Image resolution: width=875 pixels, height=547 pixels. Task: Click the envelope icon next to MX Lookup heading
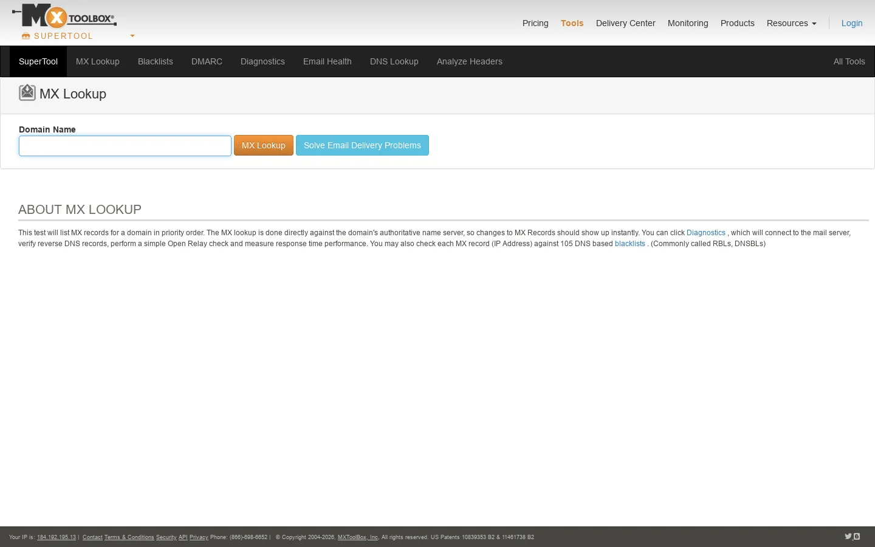[x=27, y=92]
